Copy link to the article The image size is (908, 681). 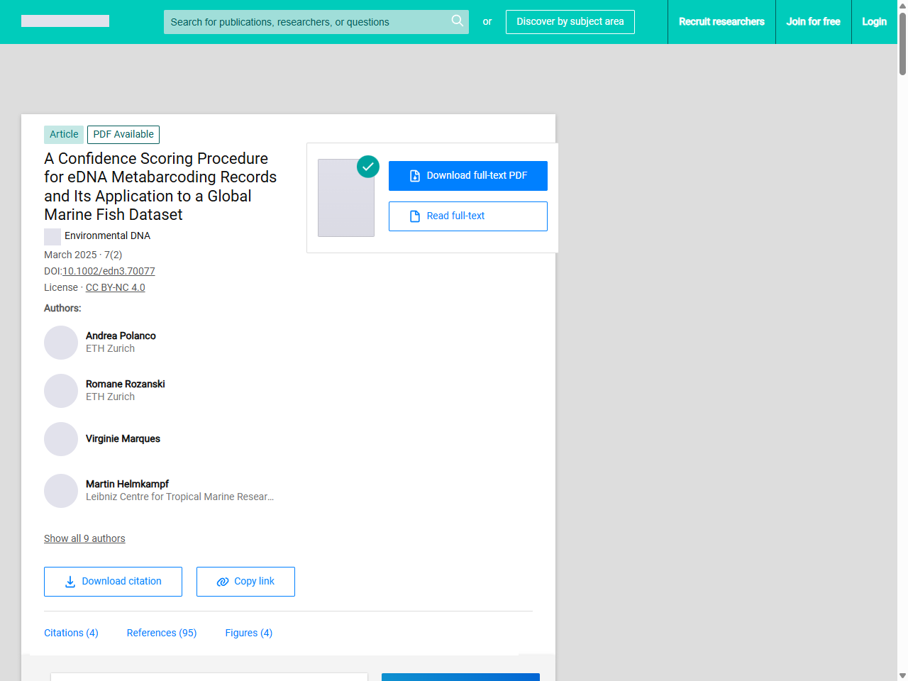click(x=245, y=582)
